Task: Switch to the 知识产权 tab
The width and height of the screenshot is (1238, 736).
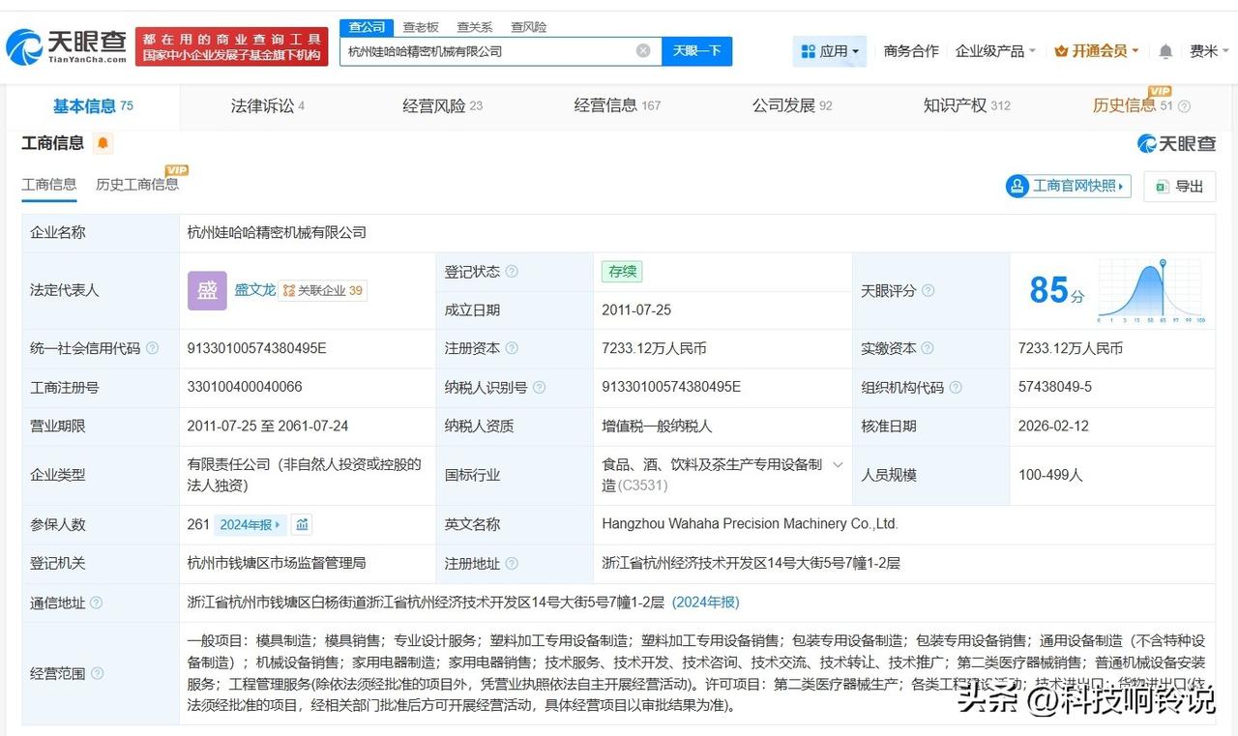Action: click(x=967, y=106)
